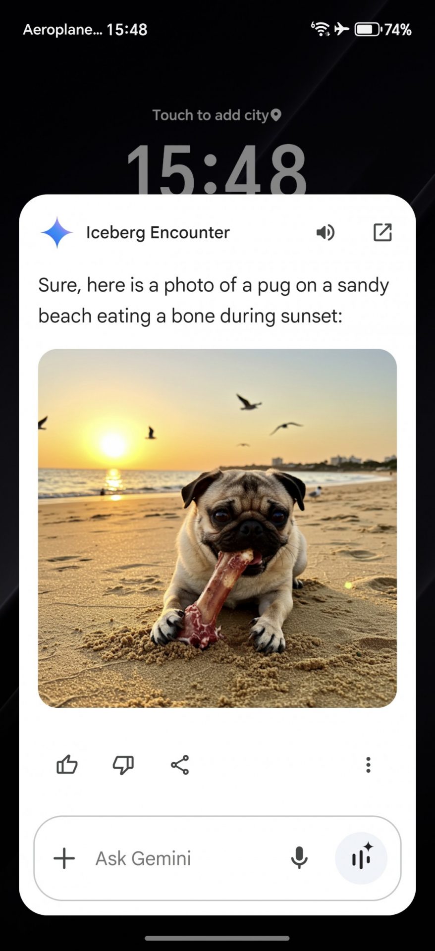Tap the speaker icon to read the response aloud
Image resolution: width=435 pixels, height=951 pixels.
[x=326, y=232]
